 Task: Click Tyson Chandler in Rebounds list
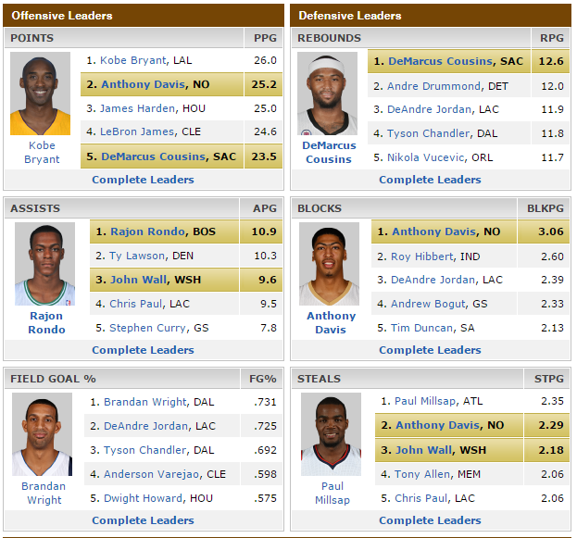pyautogui.click(x=428, y=133)
